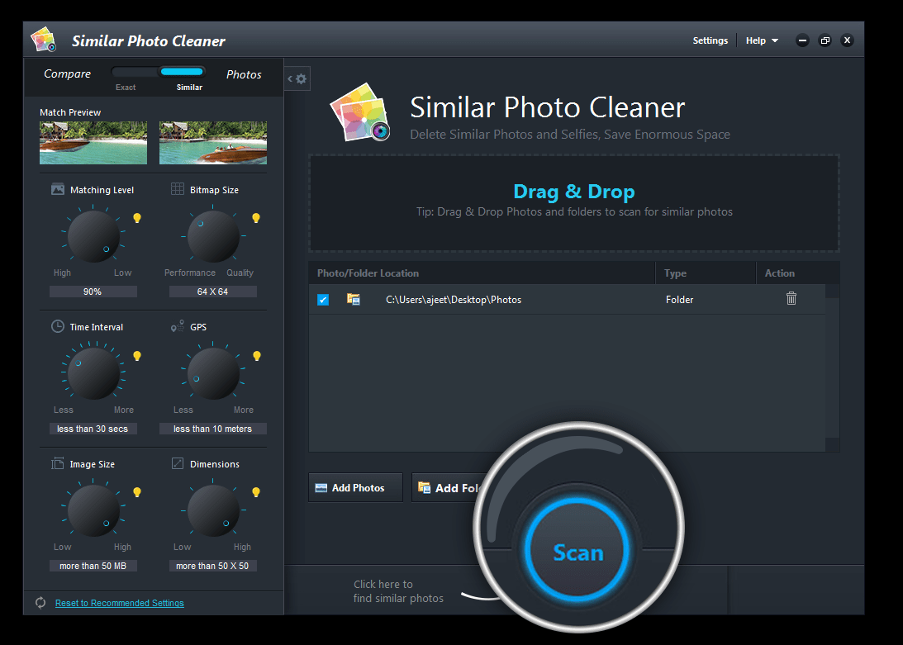Click the Image Size icon
Image resolution: width=903 pixels, height=645 pixels.
58,463
